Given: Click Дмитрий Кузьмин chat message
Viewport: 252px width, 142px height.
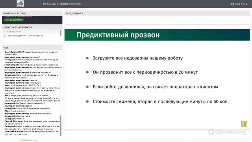Looking at the screenshot, I should tap(31, 133).
